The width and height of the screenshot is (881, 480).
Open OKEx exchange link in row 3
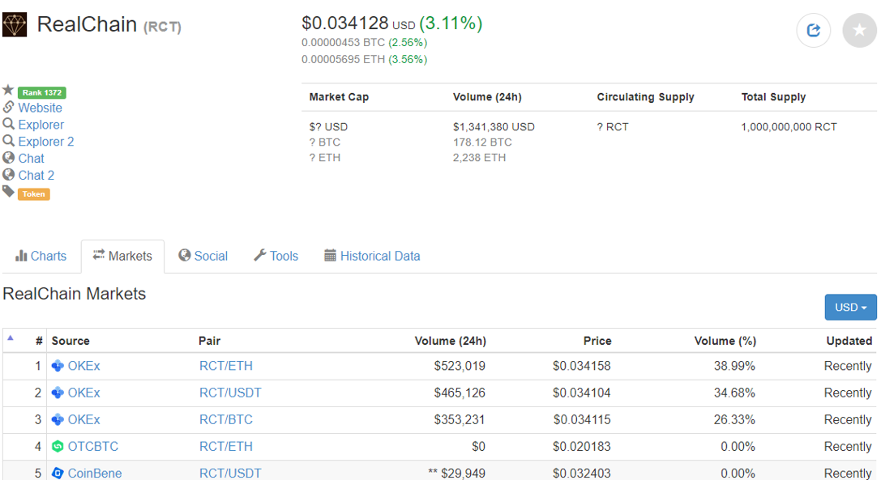(x=83, y=420)
